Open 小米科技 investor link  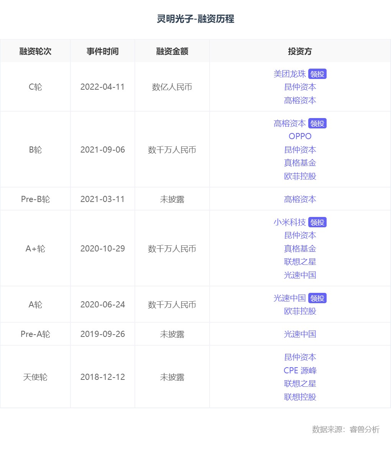289,222
